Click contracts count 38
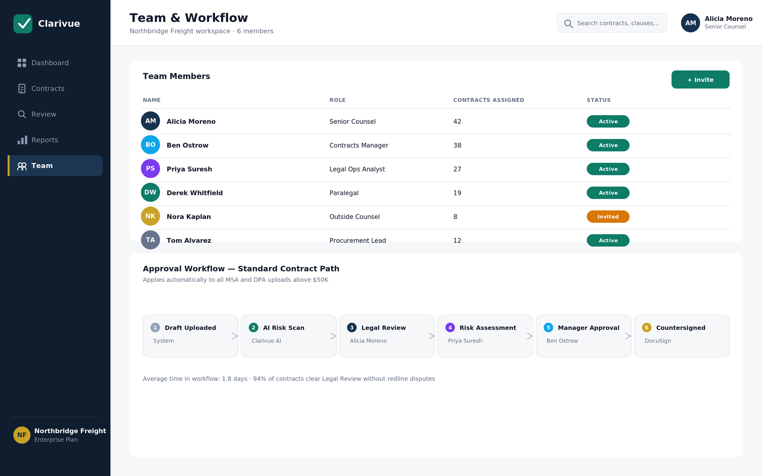This screenshot has width=762, height=476. point(457,145)
